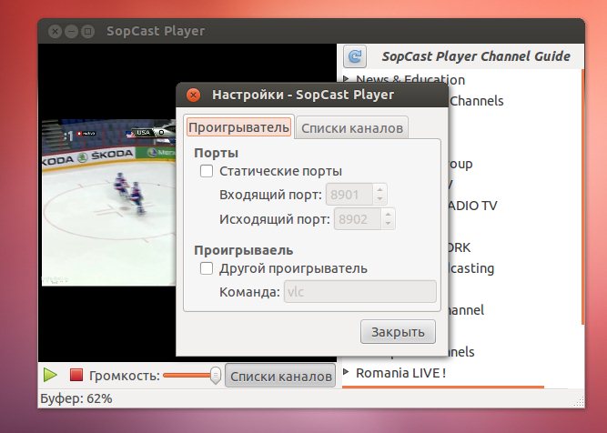Open the Списки каналов tab in settings
The width and height of the screenshot is (607, 433).
(x=351, y=127)
